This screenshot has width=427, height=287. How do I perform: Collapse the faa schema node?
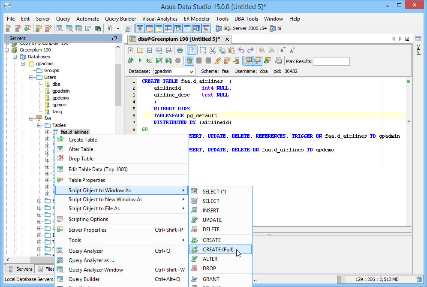31,118
